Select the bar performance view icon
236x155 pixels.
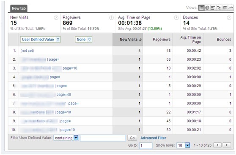[x=213, y=8]
